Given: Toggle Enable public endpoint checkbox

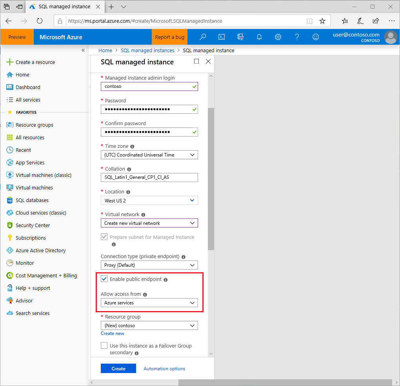Looking at the screenshot, I should pos(104,279).
